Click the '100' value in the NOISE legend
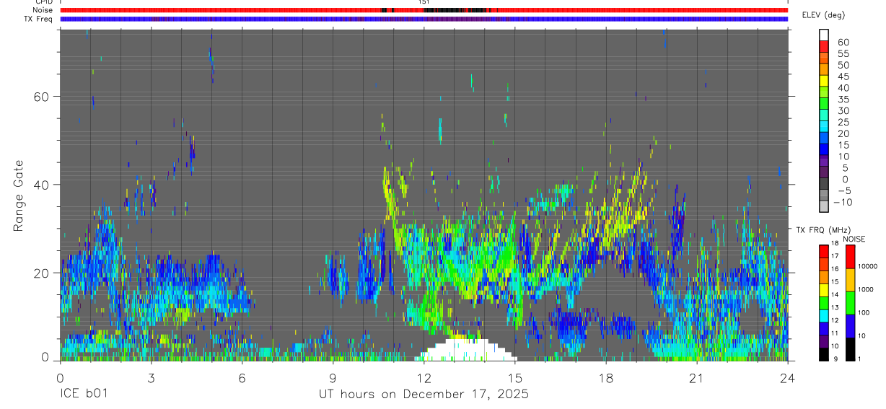 tap(864, 312)
